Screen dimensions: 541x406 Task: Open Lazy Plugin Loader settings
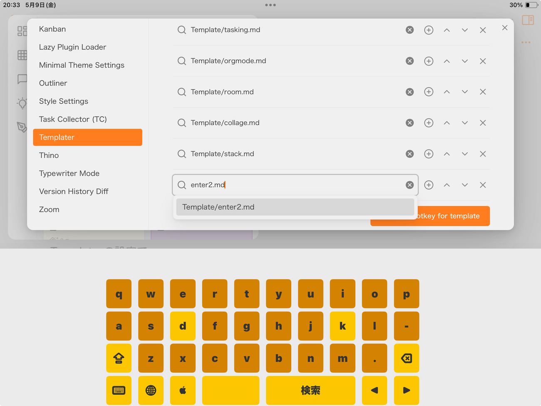pyautogui.click(x=87, y=47)
